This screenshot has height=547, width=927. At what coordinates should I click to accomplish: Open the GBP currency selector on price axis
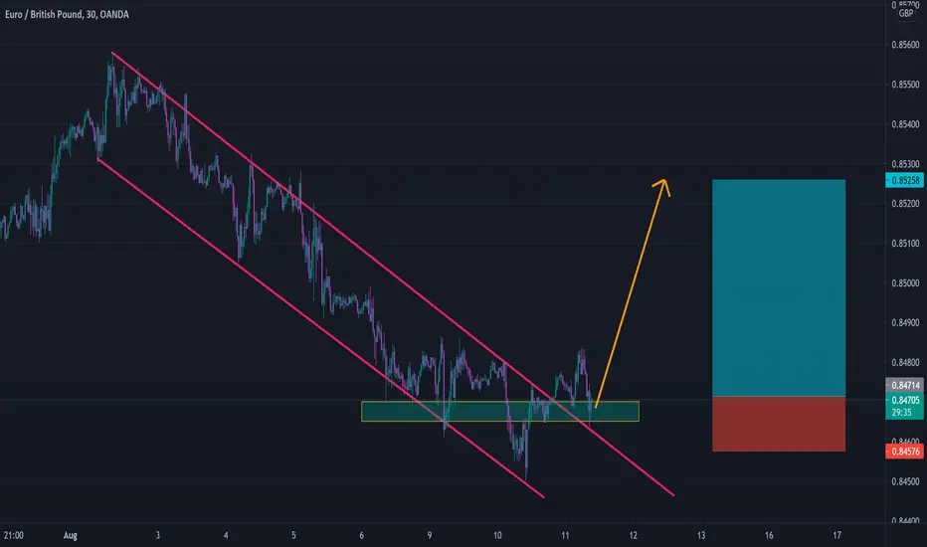click(906, 13)
